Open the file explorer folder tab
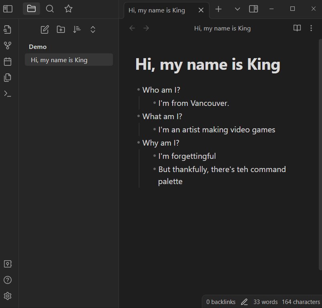 pyautogui.click(x=31, y=9)
